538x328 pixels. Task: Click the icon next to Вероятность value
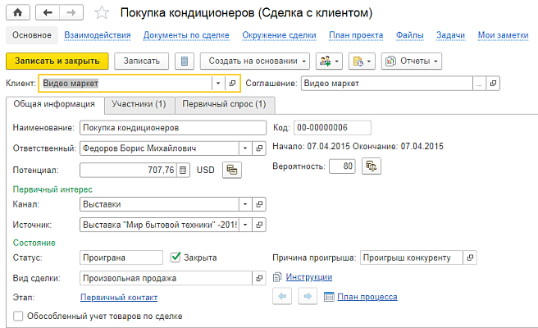tap(371, 166)
